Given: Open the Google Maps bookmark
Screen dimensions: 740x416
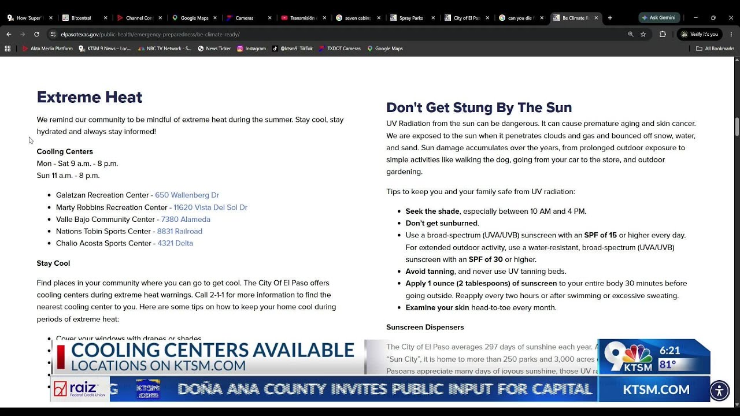Looking at the screenshot, I should pos(385,49).
